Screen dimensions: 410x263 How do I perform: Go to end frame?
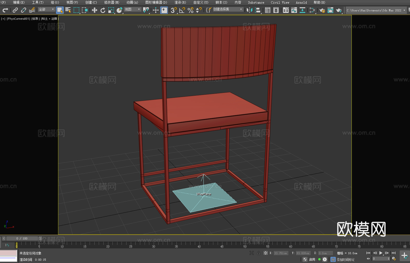point(394,253)
